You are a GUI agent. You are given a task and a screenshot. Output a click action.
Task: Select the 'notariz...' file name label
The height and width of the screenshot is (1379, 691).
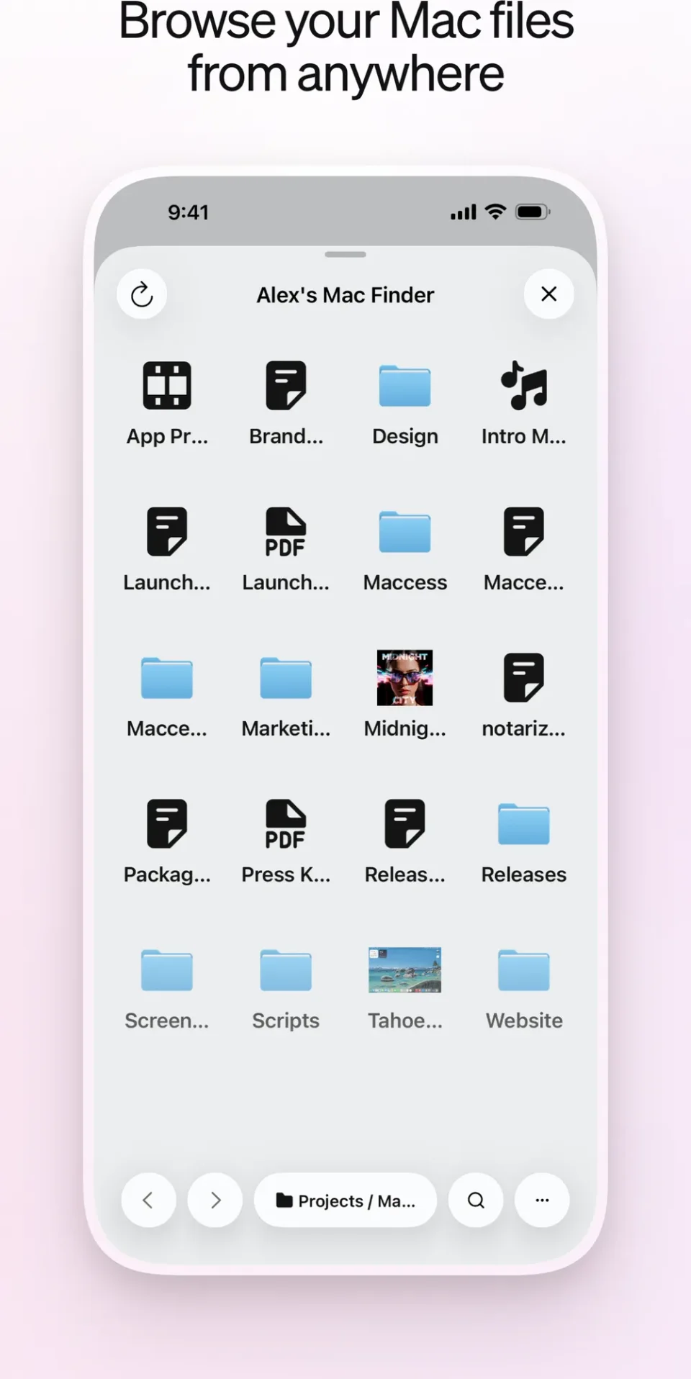coord(524,728)
